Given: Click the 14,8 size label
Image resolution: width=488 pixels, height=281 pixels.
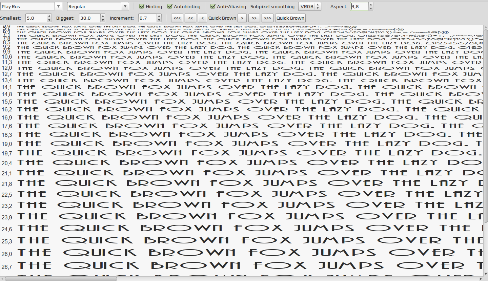Looking at the screenshot, I should coord(7,94).
